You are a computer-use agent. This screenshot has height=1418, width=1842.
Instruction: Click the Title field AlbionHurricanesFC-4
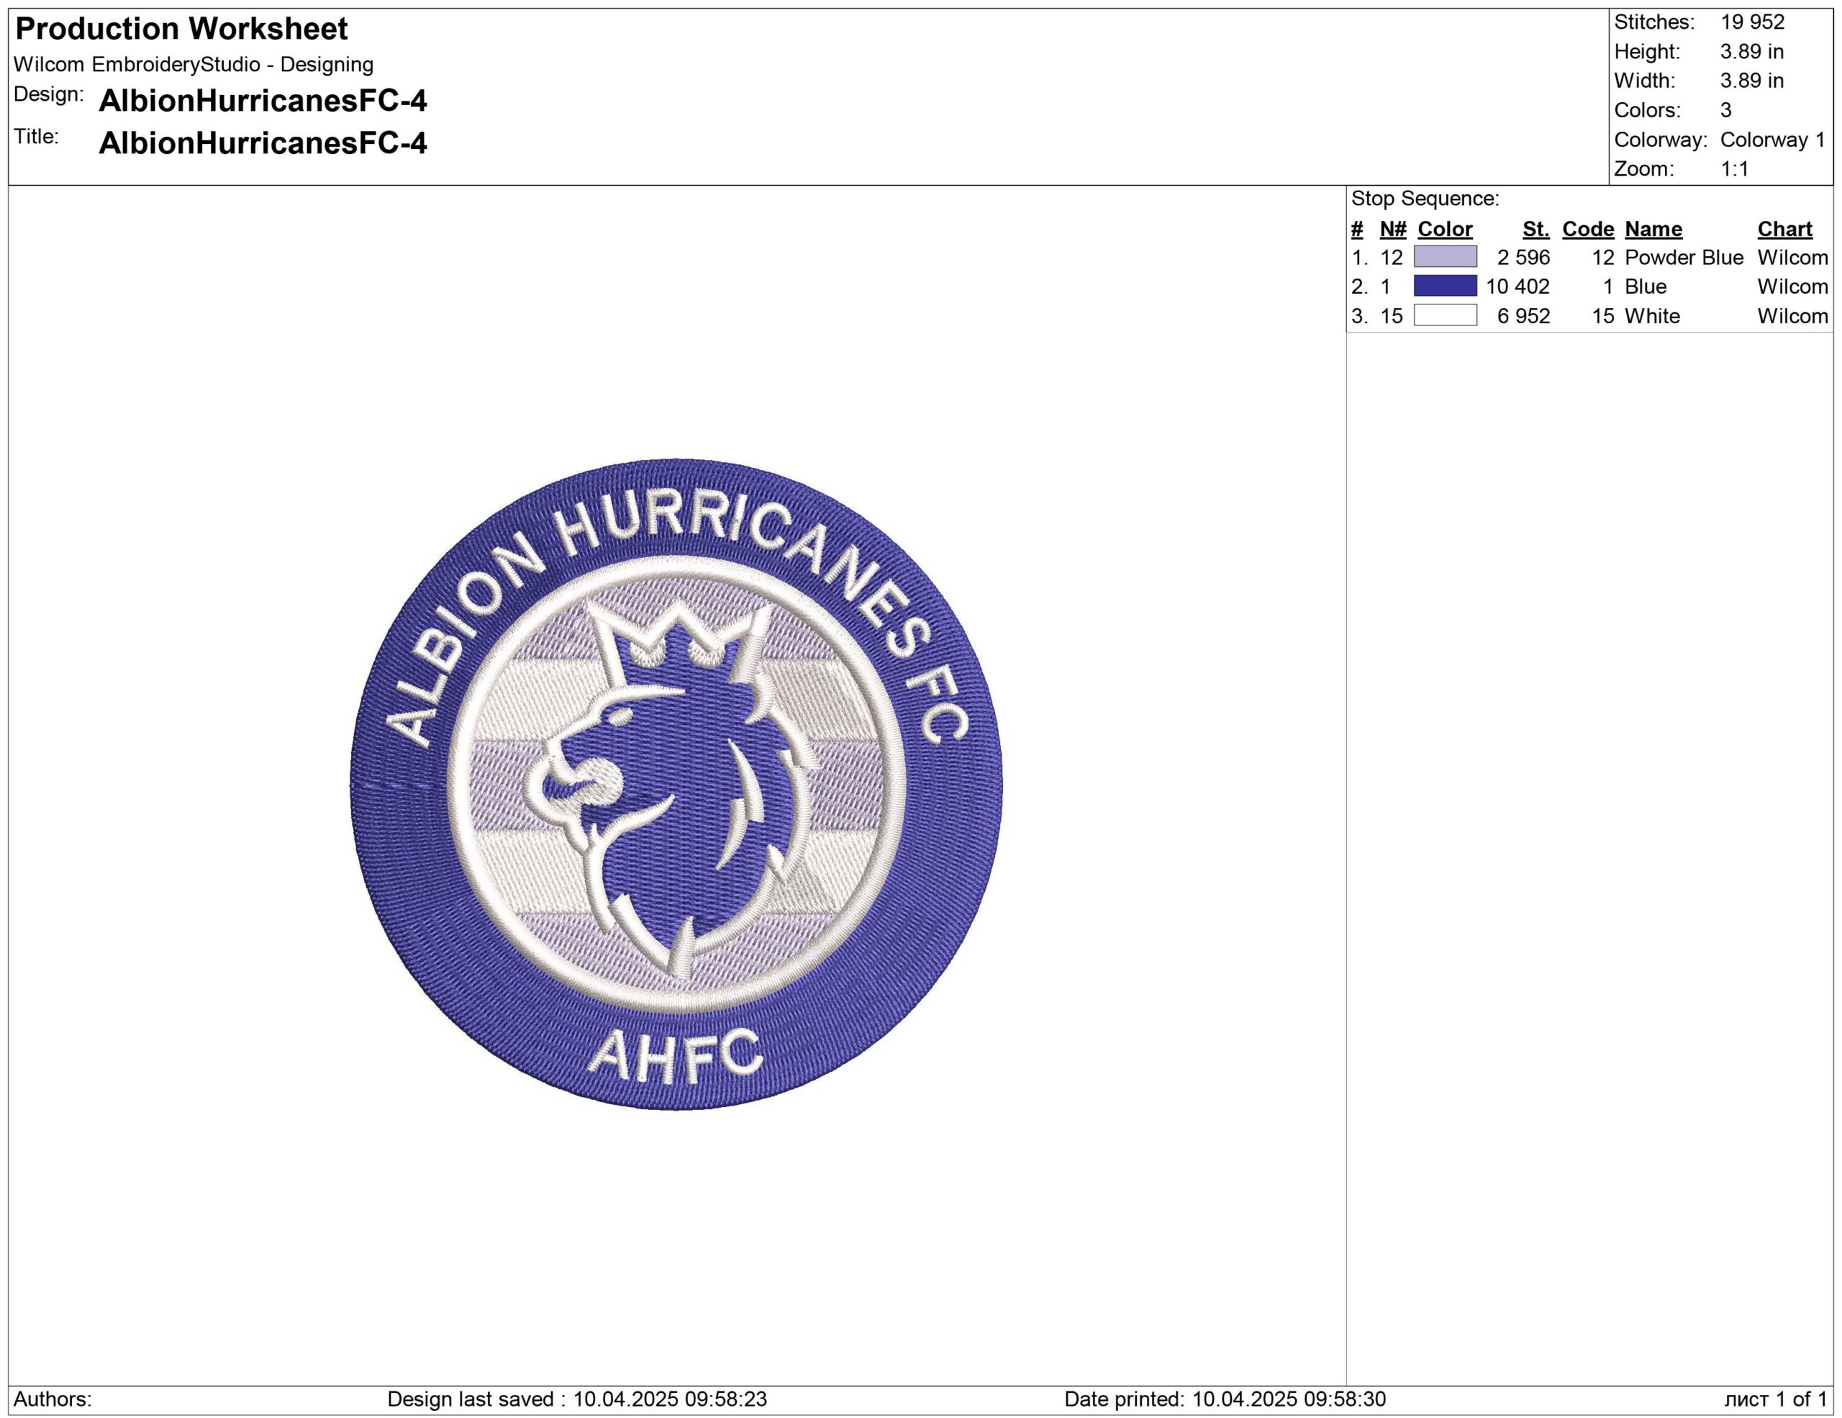coord(263,143)
